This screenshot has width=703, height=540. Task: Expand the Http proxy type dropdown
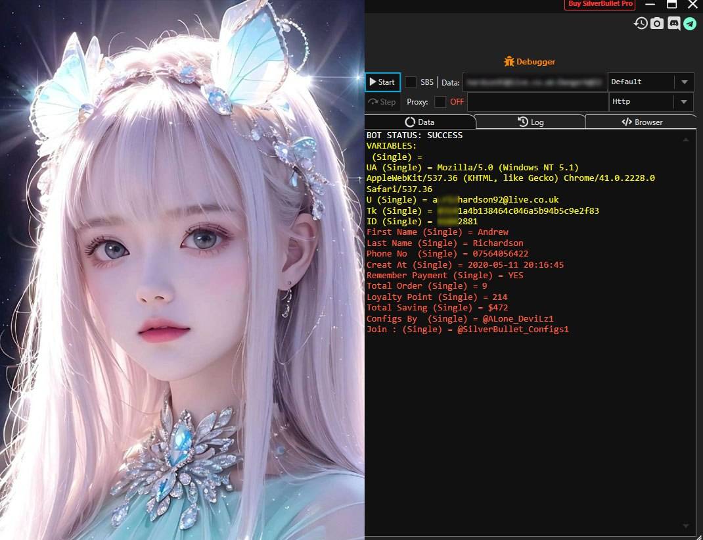[x=651, y=102]
